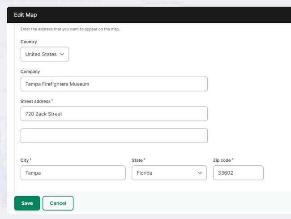Click the Zip code field showing 33602
Viewport: 291px width, 219px height.
click(238, 173)
